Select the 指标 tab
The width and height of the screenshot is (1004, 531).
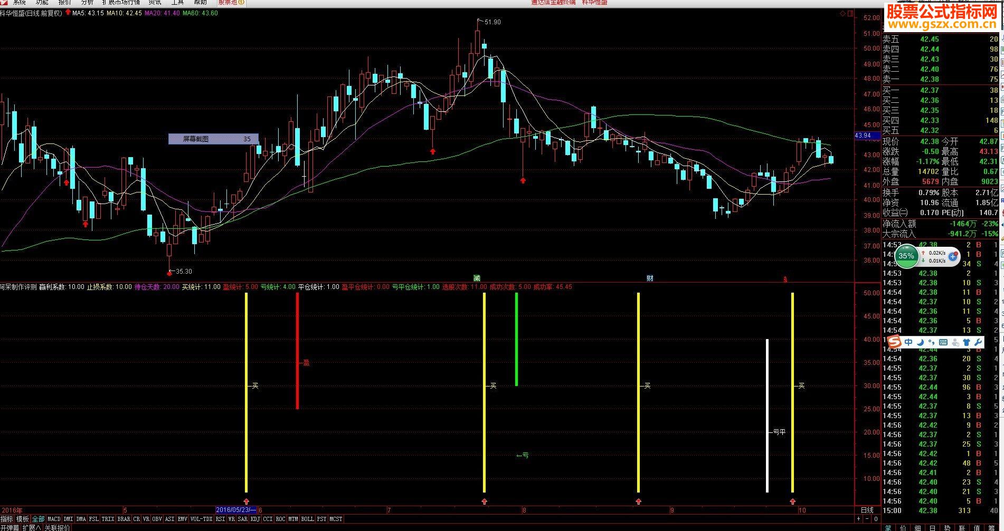7,519
